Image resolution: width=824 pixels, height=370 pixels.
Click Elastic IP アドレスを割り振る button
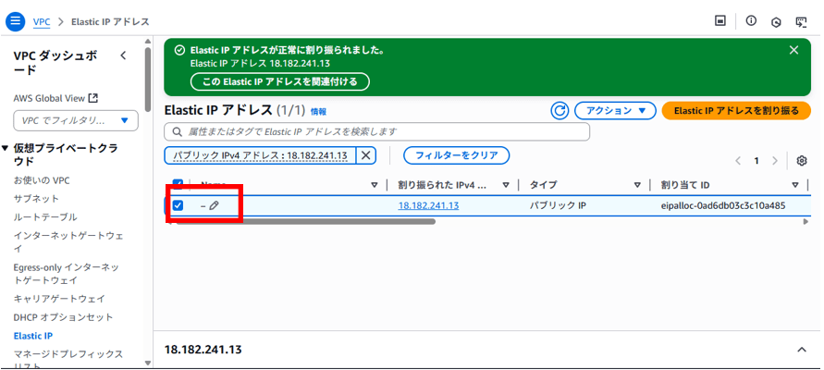point(736,111)
